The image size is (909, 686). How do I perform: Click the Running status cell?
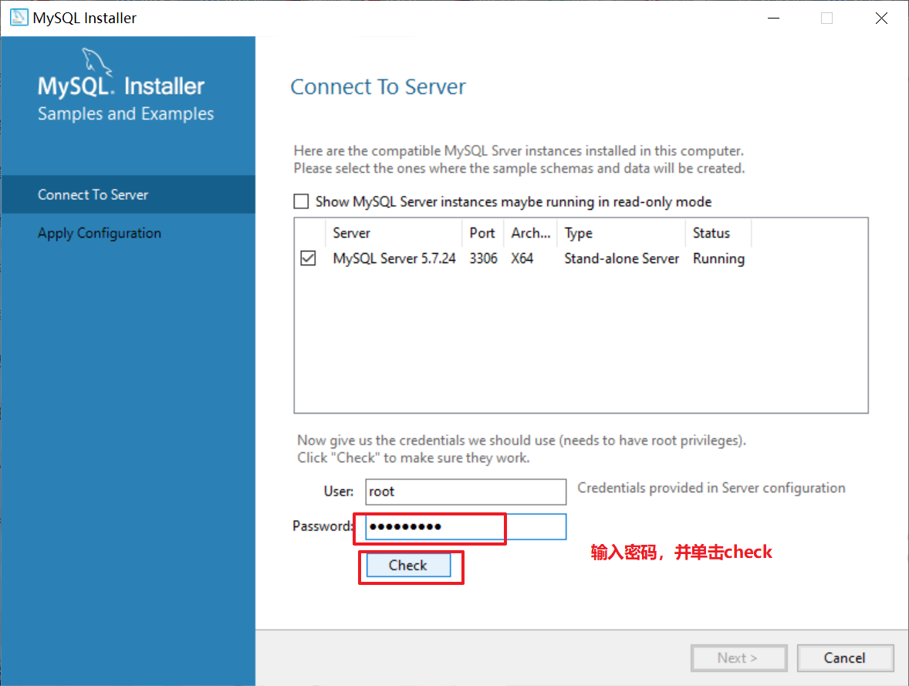click(x=719, y=259)
